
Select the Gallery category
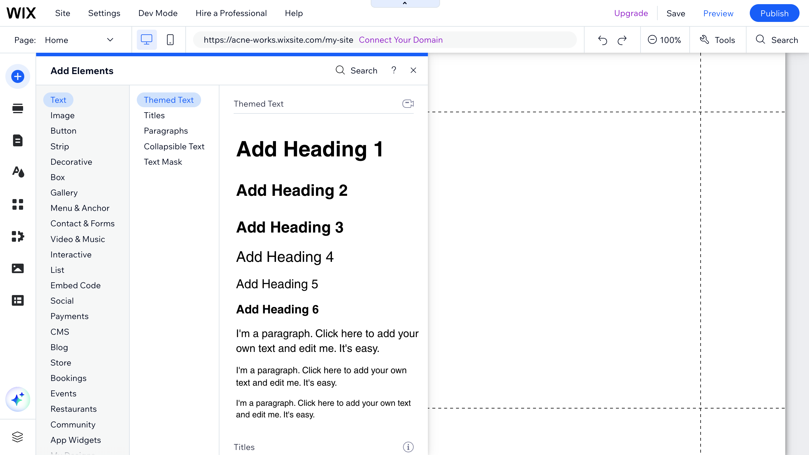64,193
